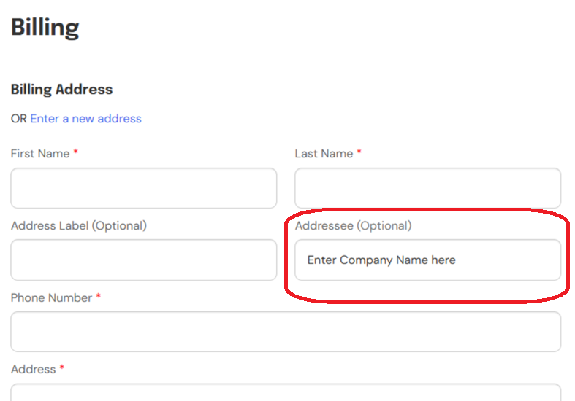Click the 'Enter a new address' link
The width and height of the screenshot is (575, 401).
point(85,118)
